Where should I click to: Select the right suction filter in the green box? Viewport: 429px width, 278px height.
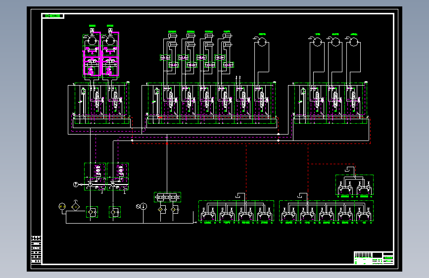tap(115, 212)
